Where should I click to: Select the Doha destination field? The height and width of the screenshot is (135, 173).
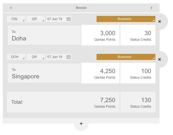44,35
